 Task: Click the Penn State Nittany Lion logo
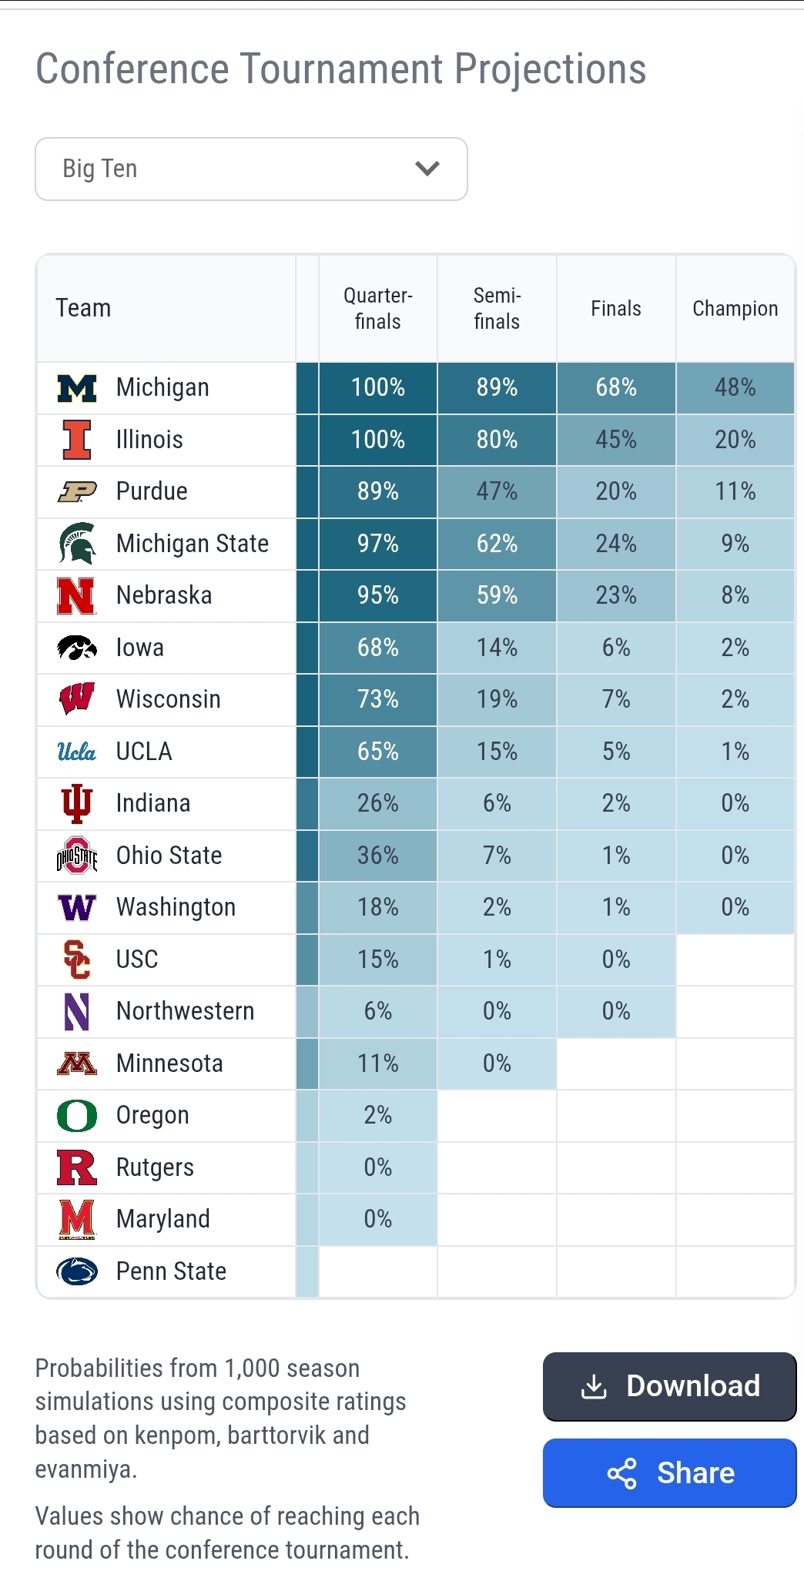point(77,1271)
